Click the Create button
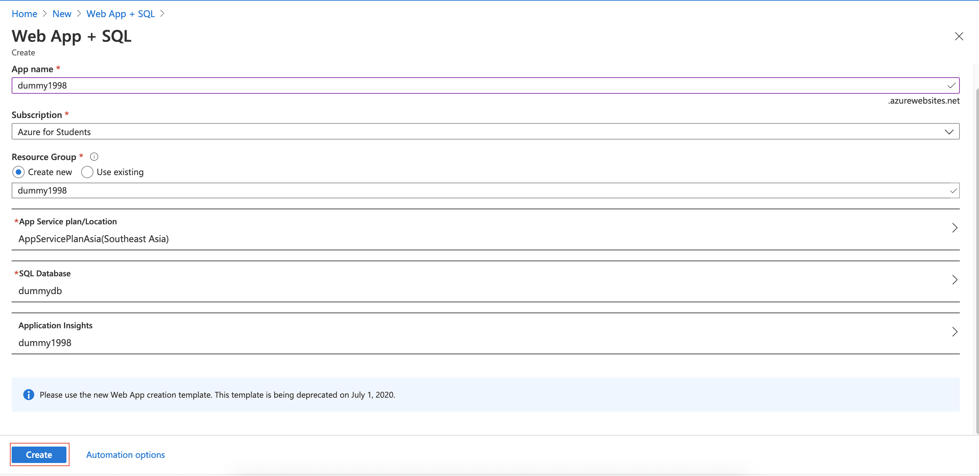The height and width of the screenshot is (476, 979). (39, 455)
